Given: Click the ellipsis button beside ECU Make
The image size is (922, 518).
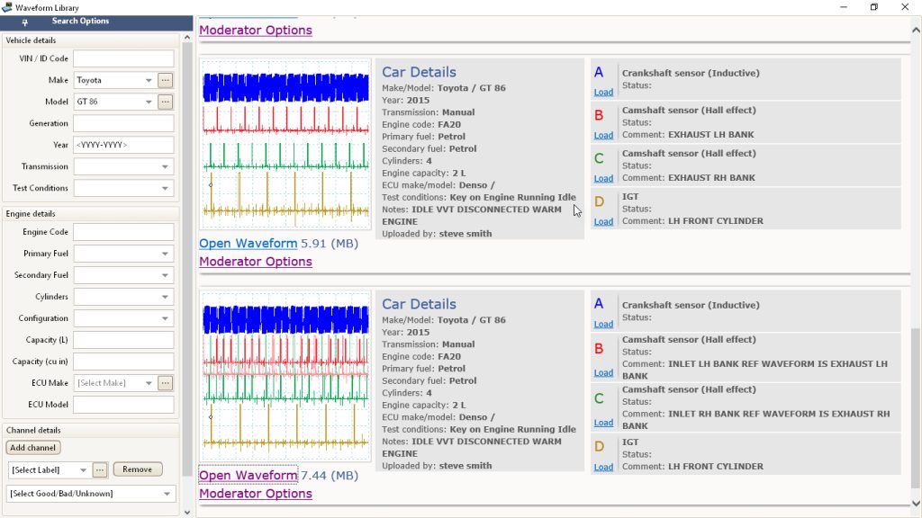Looking at the screenshot, I should [x=166, y=383].
